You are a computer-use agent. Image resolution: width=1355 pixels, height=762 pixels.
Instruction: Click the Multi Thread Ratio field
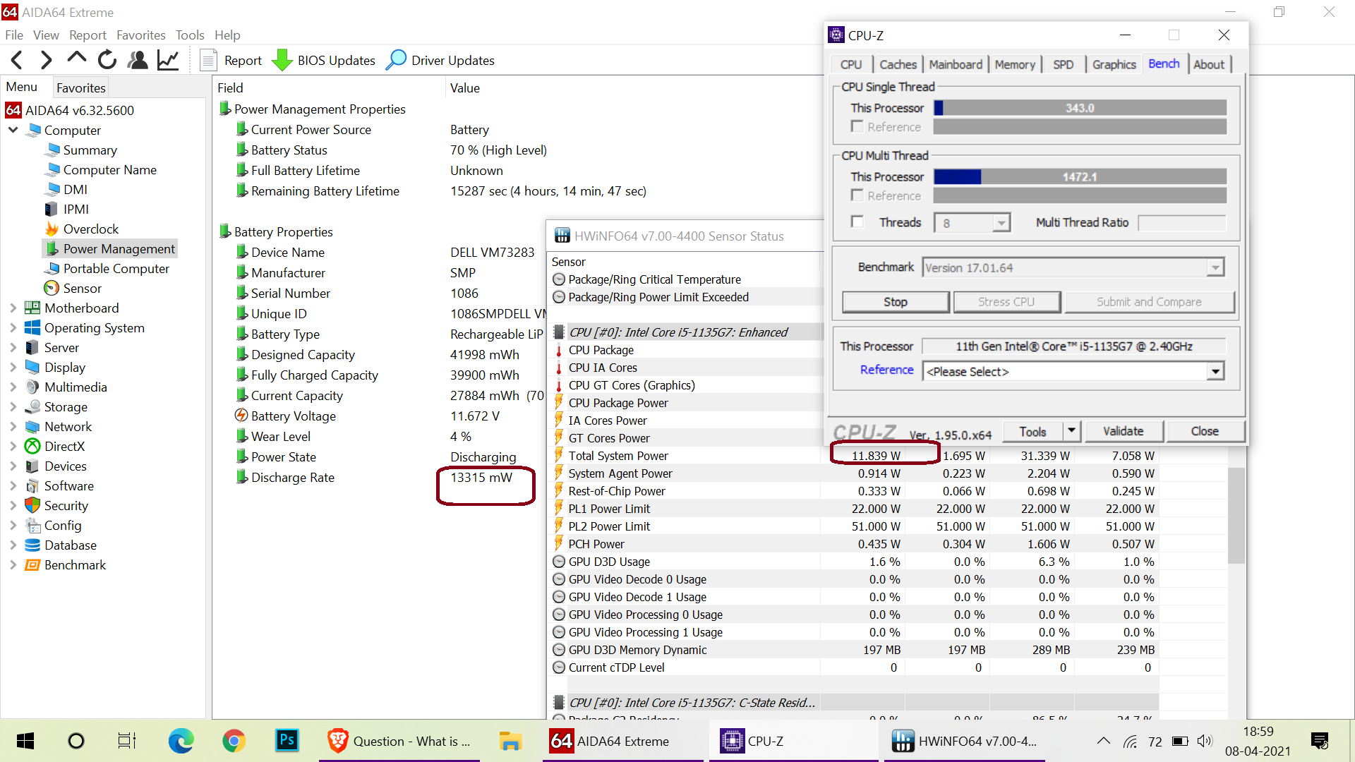tap(1182, 223)
